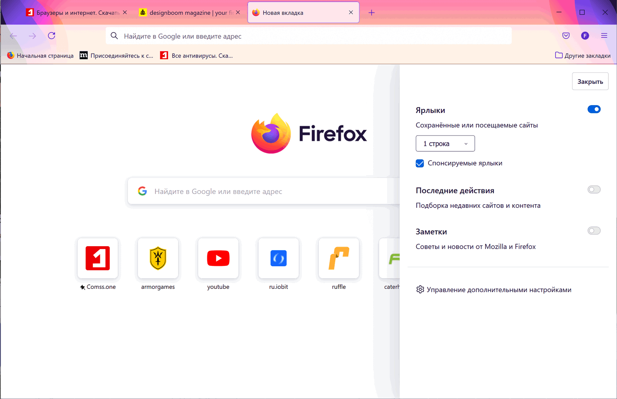Open the hamburger application menu
The width and height of the screenshot is (617, 399).
[x=604, y=36]
